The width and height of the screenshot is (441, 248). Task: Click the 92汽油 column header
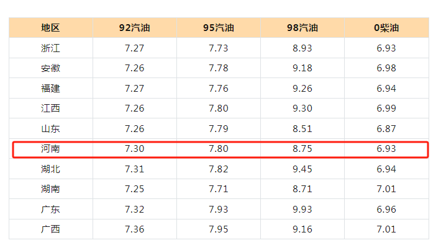pos(134,28)
